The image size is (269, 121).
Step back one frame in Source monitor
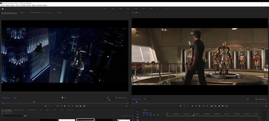point(61,106)
